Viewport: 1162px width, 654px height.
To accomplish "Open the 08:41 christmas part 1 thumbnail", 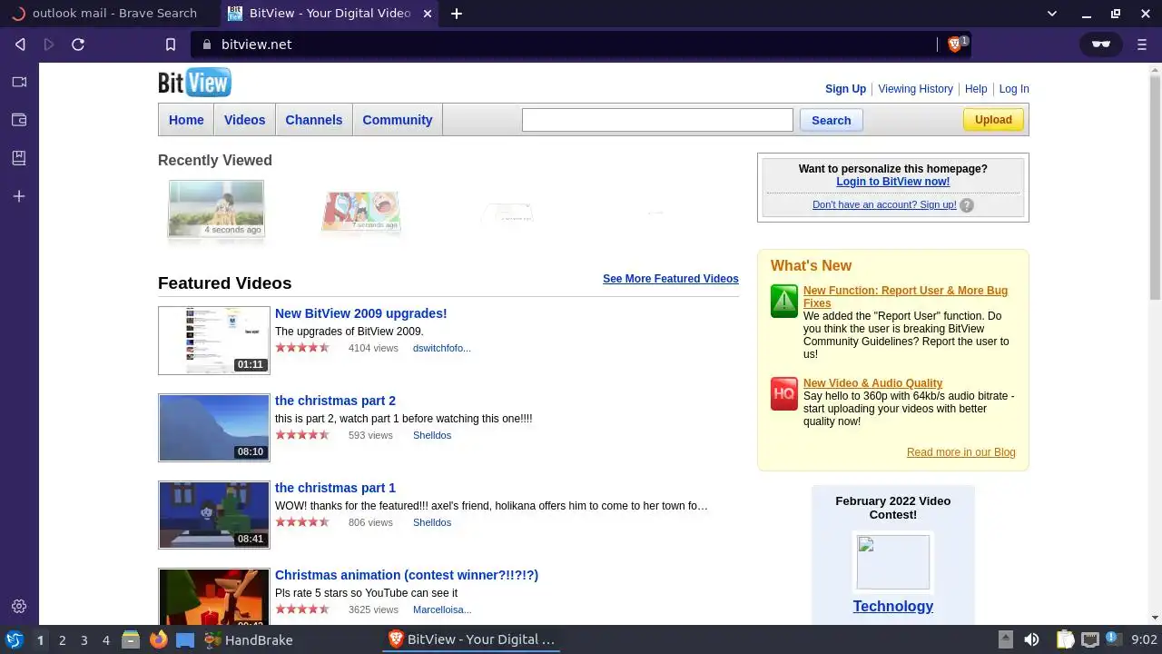I will pos(214,515).
